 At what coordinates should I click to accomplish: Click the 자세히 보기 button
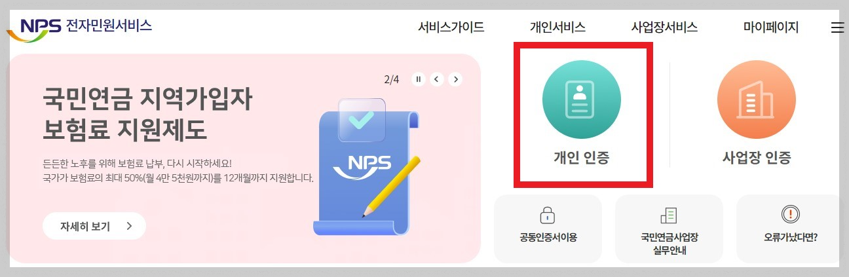pyautogui.click(x=94, y=227)
